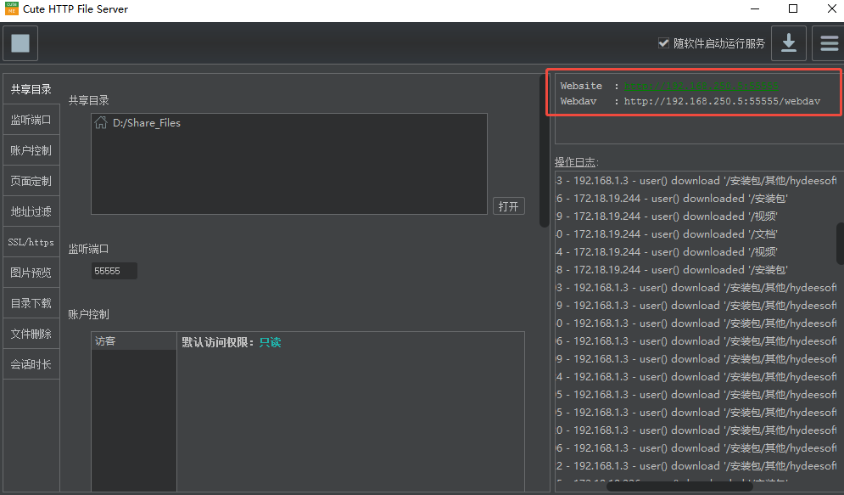Open the 地址过滤 tab

coord(31,211)
